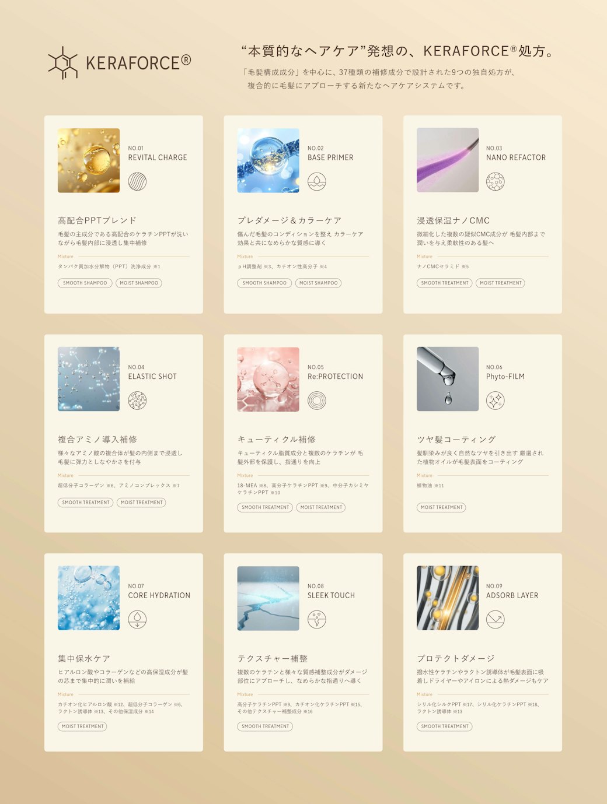Select the Phyto-FILM dropper image
The height and width of the screenshot is (804, 607).
tap(448, 379)
